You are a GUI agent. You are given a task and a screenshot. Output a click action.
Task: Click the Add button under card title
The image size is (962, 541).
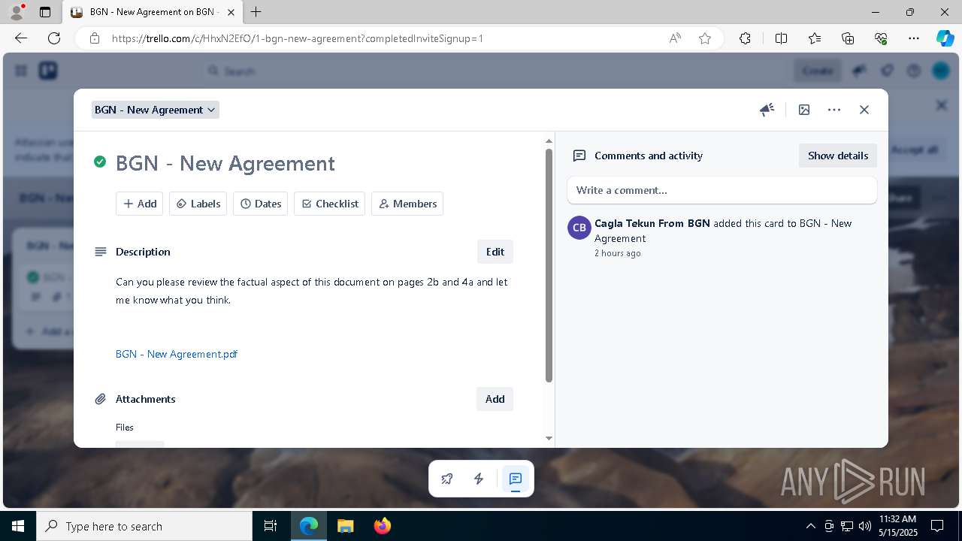pos(139,204)
